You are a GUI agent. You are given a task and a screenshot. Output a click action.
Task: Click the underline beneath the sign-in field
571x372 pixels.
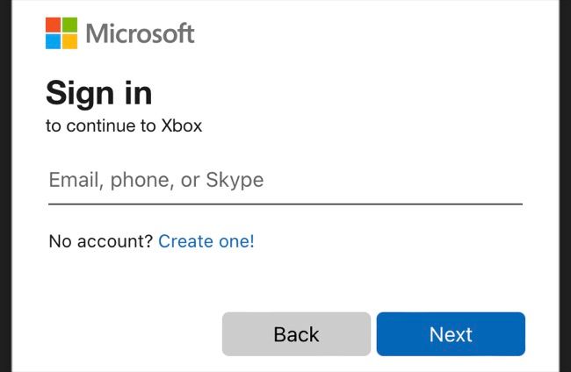285,204
